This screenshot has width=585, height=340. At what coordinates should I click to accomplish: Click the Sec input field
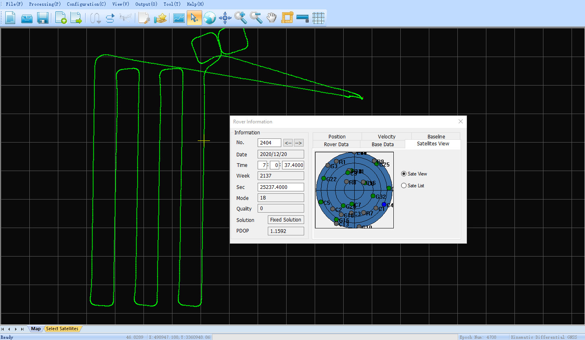pos(281,187)
